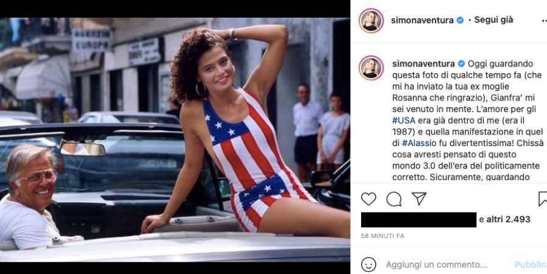This screenshot has height=274, width=547.
Task: Click verified badge next to header username
Action: click(460, 21)
